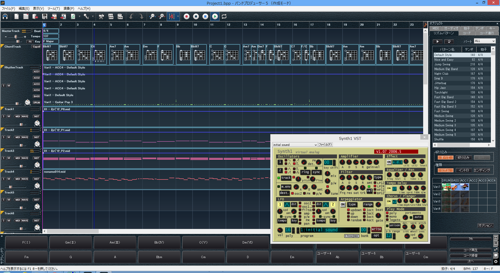Toggle the loop playback icon
Screen dimensions: 500x273
(x=224, y=16)
